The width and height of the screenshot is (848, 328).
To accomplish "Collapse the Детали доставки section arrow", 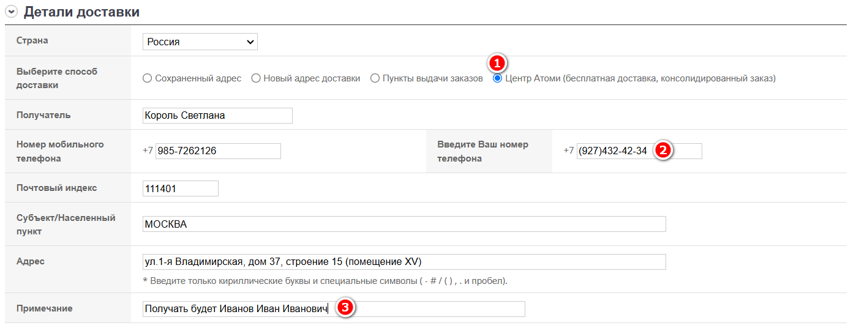I will tap(11, 12).
